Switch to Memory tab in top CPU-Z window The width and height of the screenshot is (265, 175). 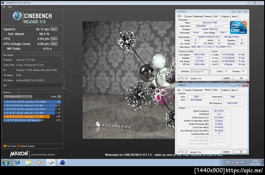208,16
